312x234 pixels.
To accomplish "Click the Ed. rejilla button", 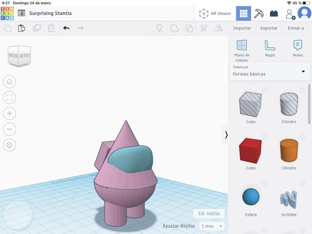I will [209, 213].
